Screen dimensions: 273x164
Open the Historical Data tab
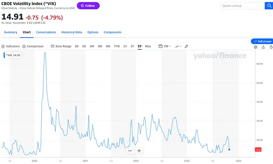point(71,32)
